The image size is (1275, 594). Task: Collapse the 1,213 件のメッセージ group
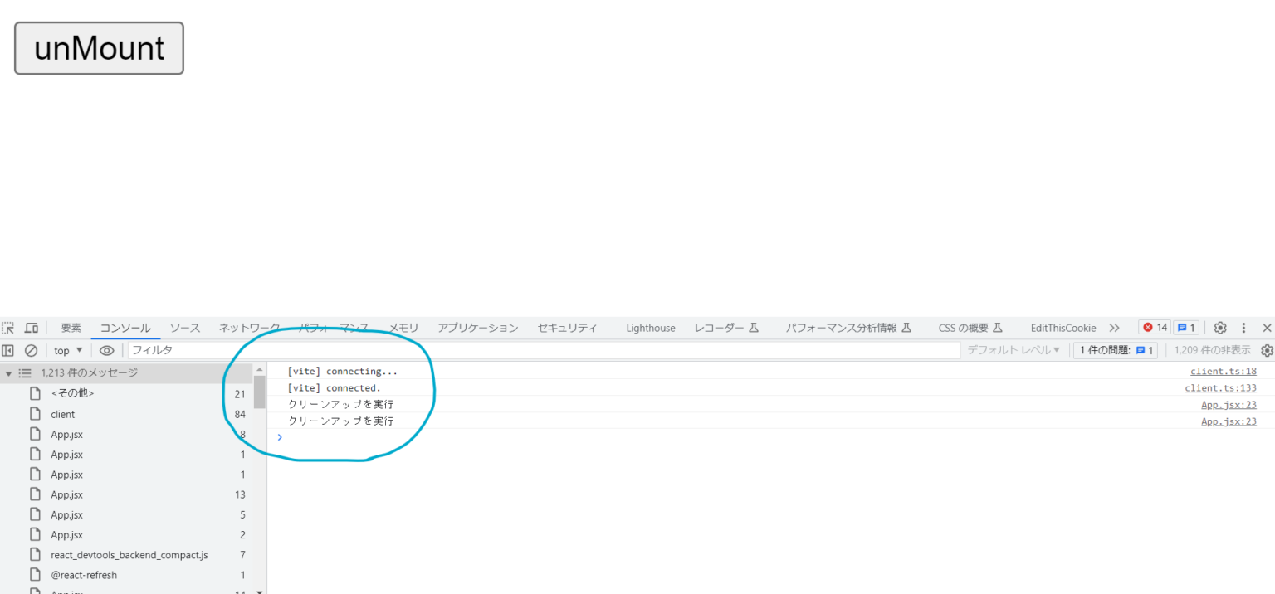coord(9,373)
